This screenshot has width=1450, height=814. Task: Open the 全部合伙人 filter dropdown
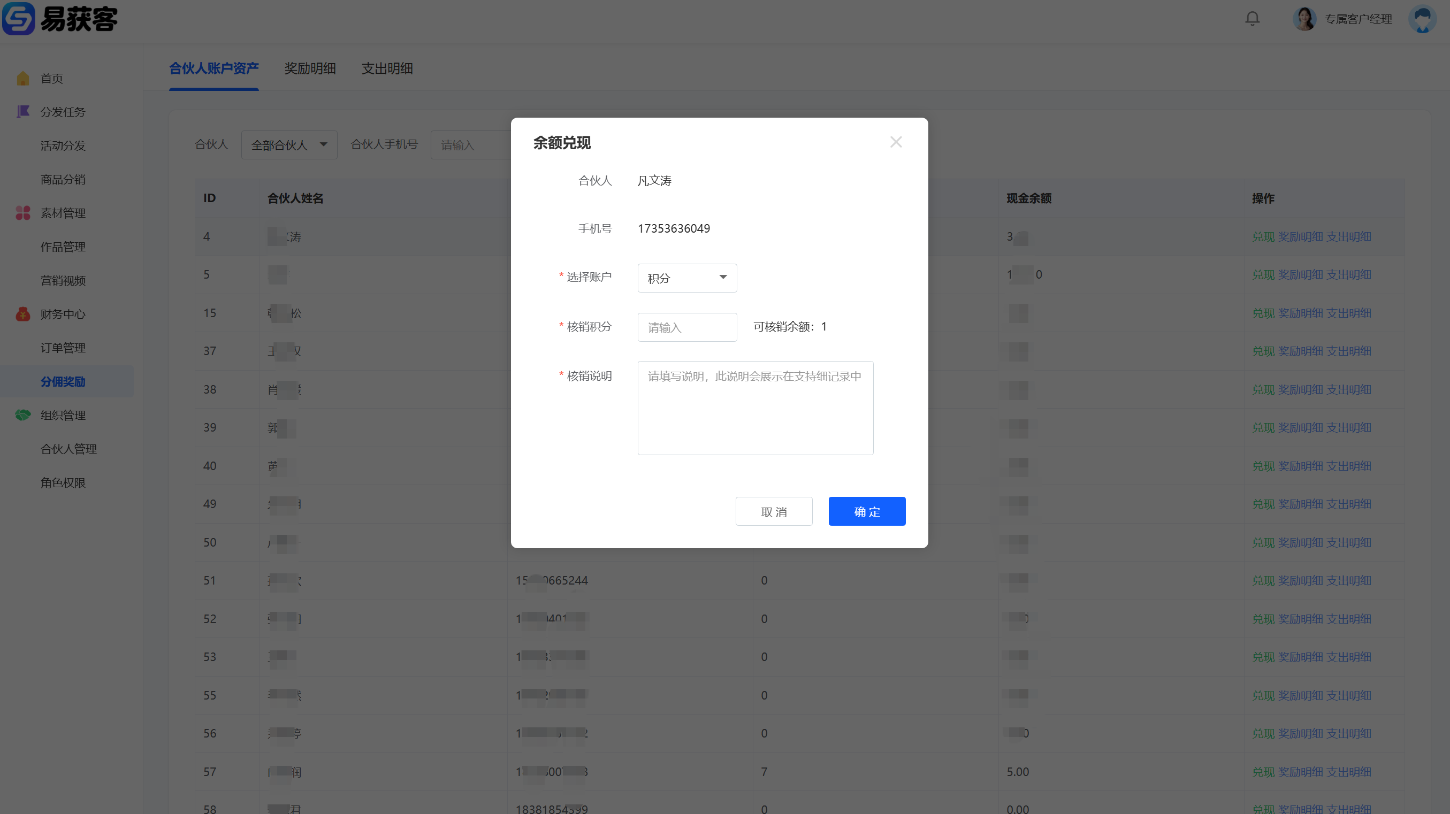point(289,145)
